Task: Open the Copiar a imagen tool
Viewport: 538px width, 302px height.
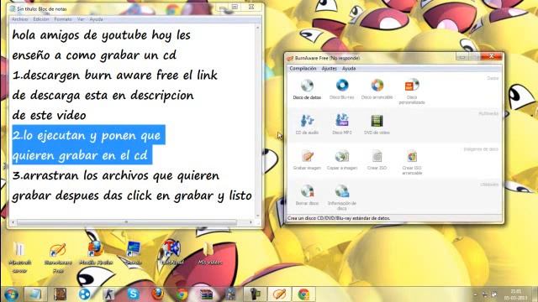Action: (342, 160)
